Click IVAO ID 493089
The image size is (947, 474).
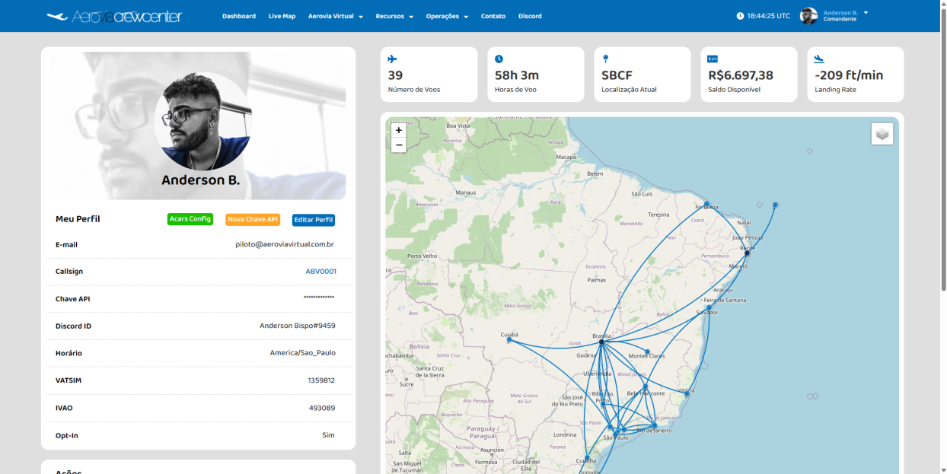(322, 408)
